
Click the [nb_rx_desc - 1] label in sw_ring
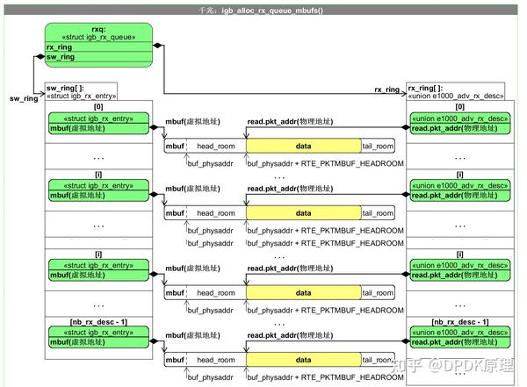coord(98,322)
